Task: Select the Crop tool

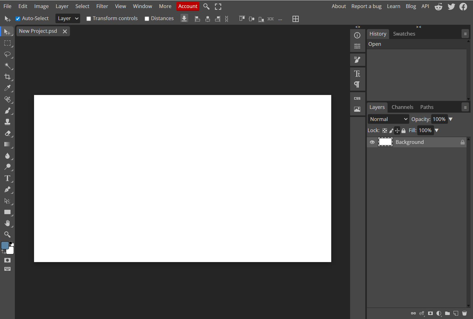Action: 7,77
